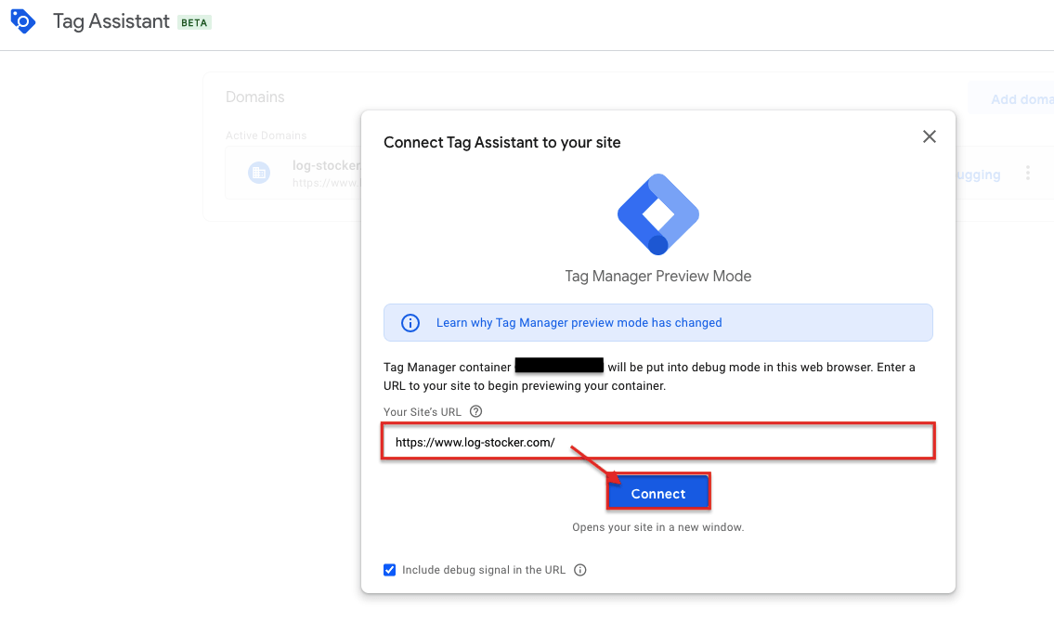This screenshot has width=1054, height=621.
Task: Click the BETA badge next to Tag Assistant
Action: (x=194, y=23)
